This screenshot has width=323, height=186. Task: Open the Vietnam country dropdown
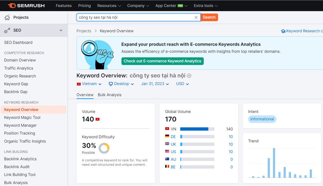[89, 84]
